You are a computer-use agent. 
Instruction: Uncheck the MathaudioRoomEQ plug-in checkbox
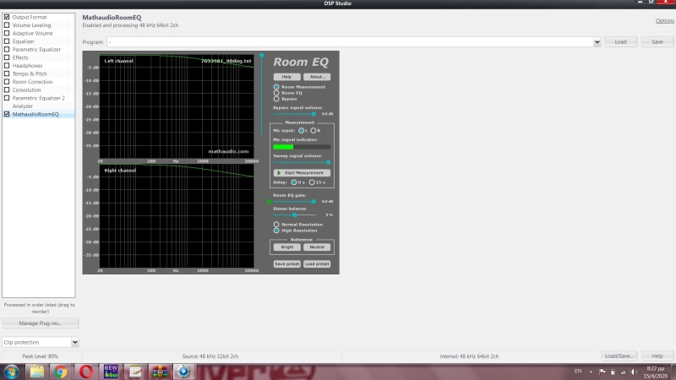pos(7,114)
